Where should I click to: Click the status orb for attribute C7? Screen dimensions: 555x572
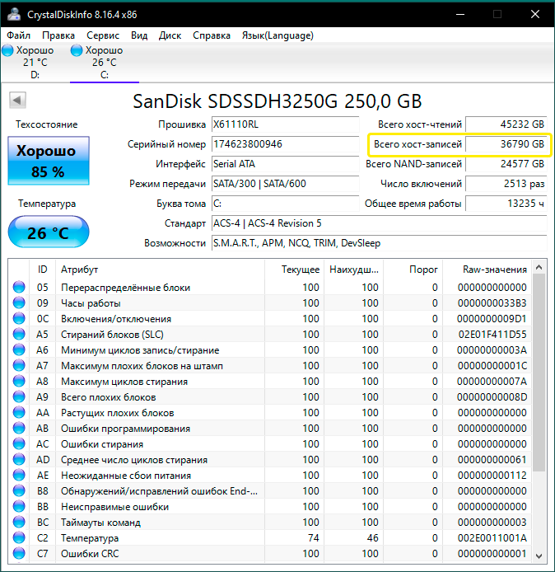[x=19, y=554]
